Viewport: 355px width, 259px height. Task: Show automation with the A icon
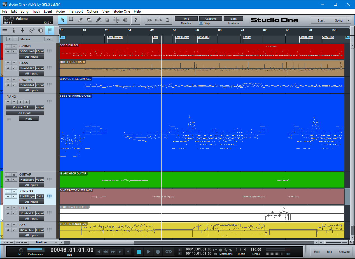[32, 31]
